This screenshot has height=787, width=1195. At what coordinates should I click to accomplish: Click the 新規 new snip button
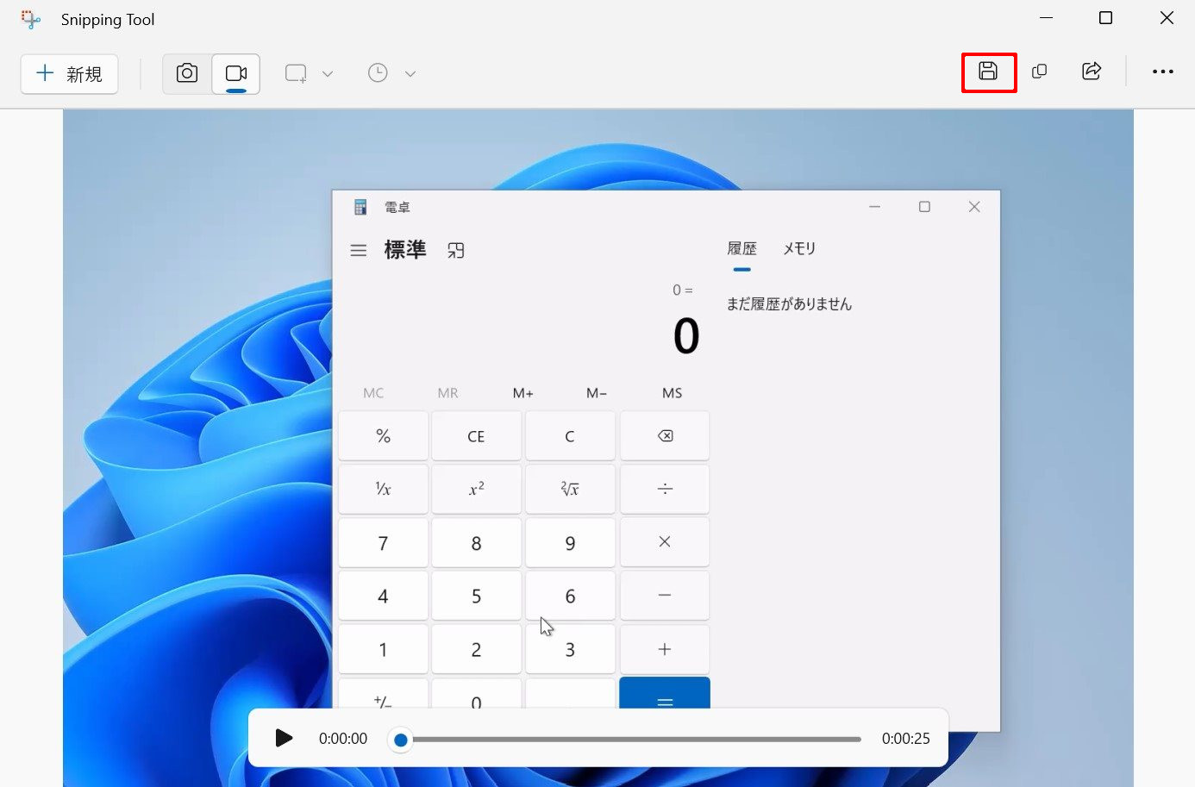(69, 74)
